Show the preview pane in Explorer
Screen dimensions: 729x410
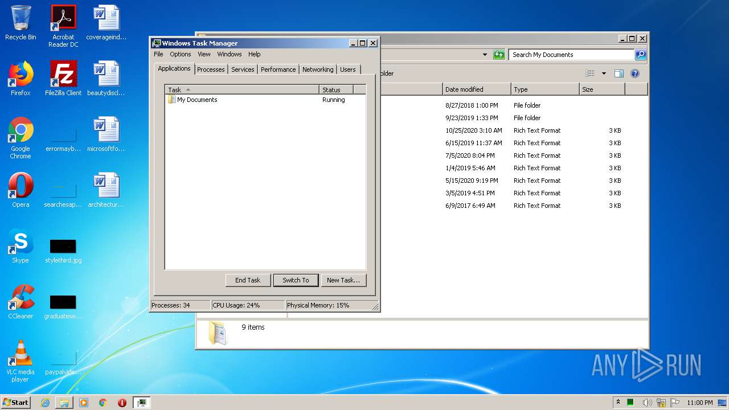tap(619, 73)
